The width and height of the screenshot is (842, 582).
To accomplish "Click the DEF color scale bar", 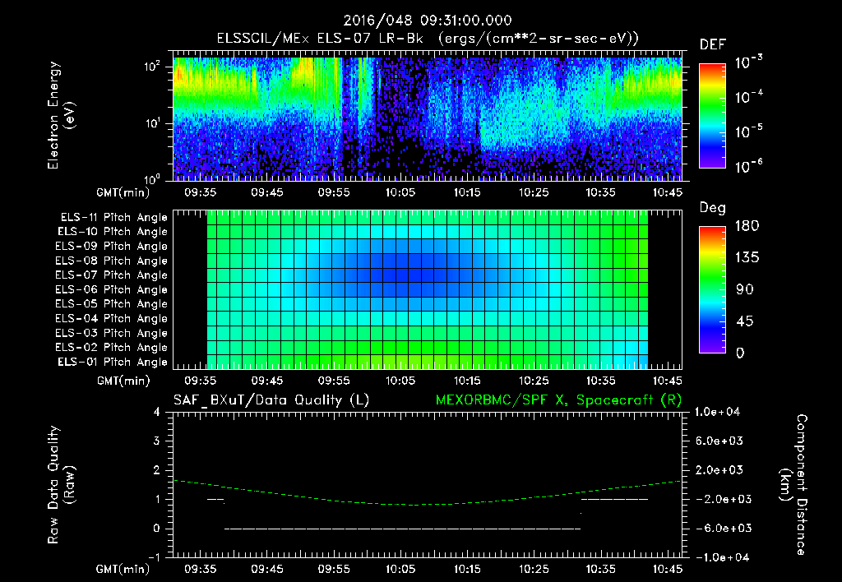I will [x=712, y=115].
